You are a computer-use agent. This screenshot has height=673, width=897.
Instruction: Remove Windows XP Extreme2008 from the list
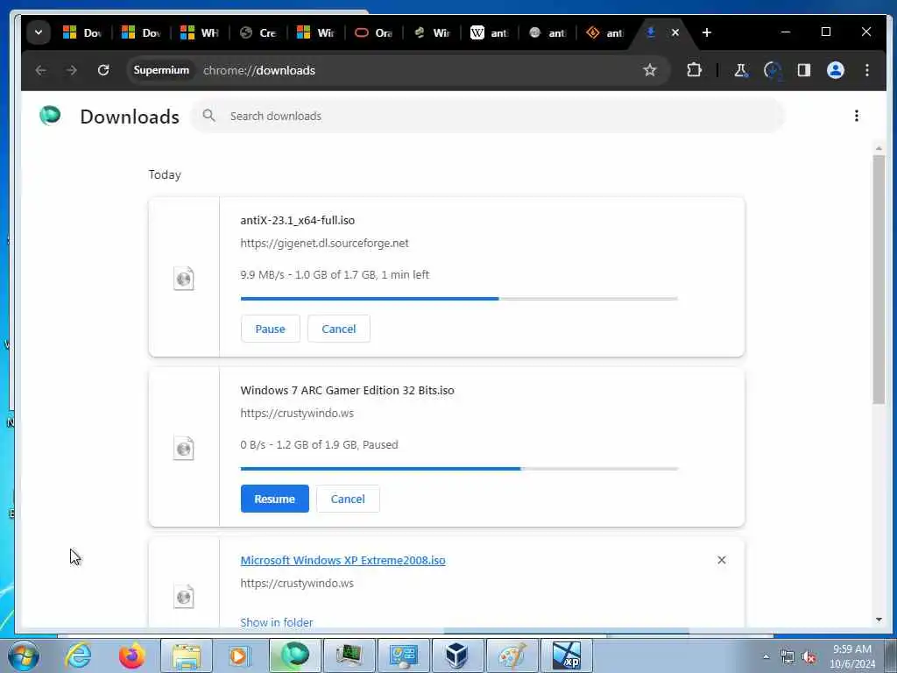pos(722,560)
